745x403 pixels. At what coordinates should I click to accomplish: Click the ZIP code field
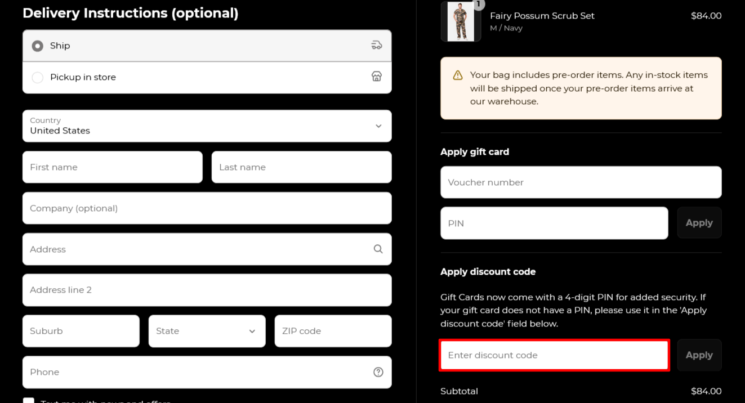pyautogui.click(x=333, y=331)
